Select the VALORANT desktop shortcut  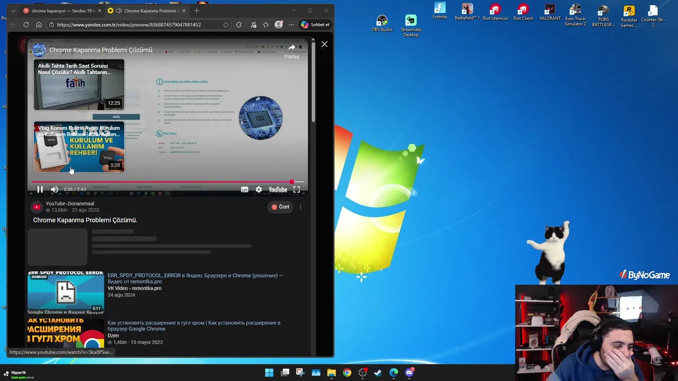coord(550,12)
